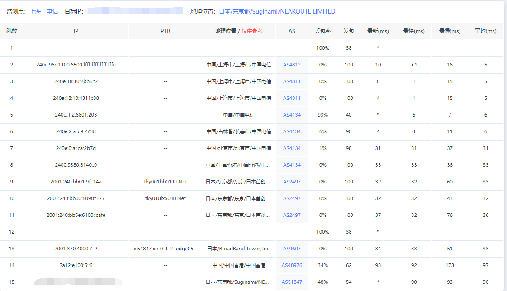
Task: Select IP 2a12:e100:6::6
Action: click(x=76, y=265)
